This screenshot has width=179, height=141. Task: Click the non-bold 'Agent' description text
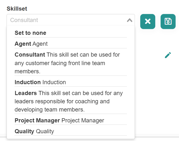coord(40,44)
